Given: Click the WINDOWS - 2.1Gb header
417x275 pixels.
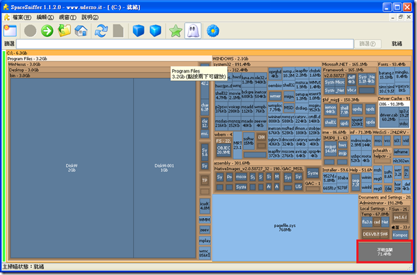Looking at the screenshot, I should click(x=311, y=58).
